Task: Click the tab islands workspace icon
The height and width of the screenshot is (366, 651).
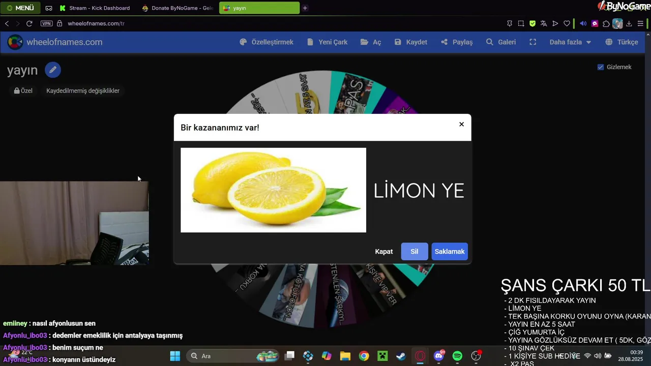Action: point(49,8)
